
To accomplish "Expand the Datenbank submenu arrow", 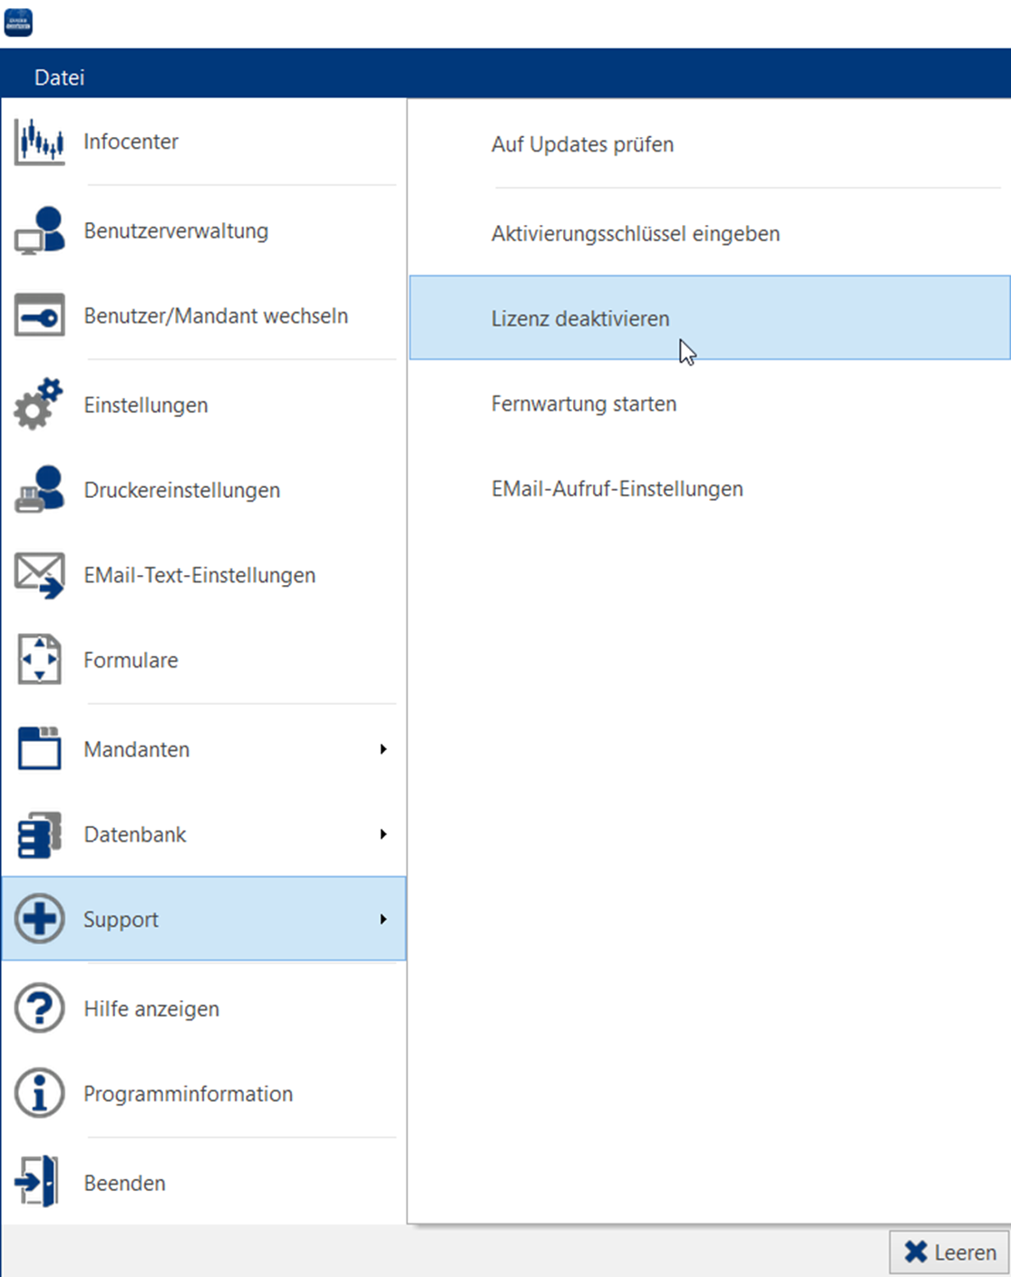I will [384, 834].
